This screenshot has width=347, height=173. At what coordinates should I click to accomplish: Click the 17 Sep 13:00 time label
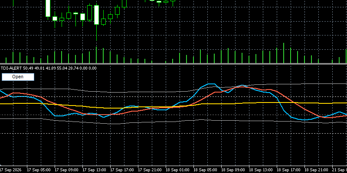tap(94, 170)
